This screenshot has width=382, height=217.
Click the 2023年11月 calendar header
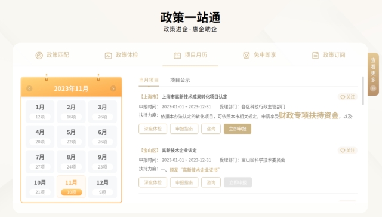(x=71, y=88)
